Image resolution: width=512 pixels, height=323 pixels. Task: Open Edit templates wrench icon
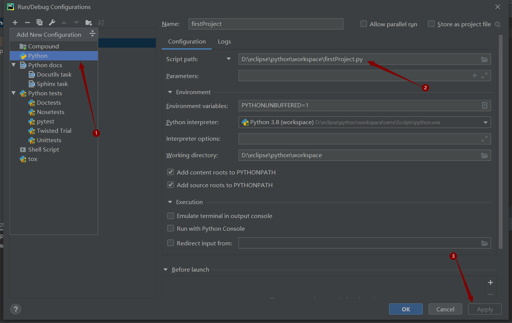click(52, 23)
